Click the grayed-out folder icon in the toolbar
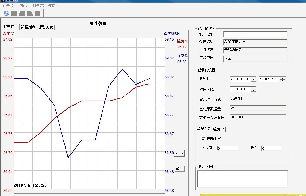 click(x=37, y=13)
